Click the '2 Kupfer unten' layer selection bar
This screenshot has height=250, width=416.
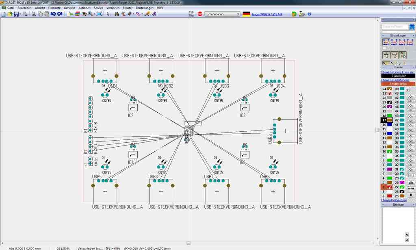398,84
